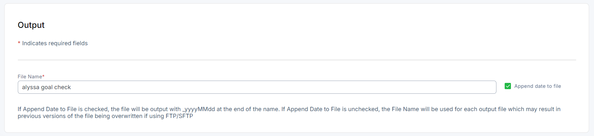Viewport: 594px width, 136px height.
Task: Click the "Indicates required fields" note
Action: (55, 43)
